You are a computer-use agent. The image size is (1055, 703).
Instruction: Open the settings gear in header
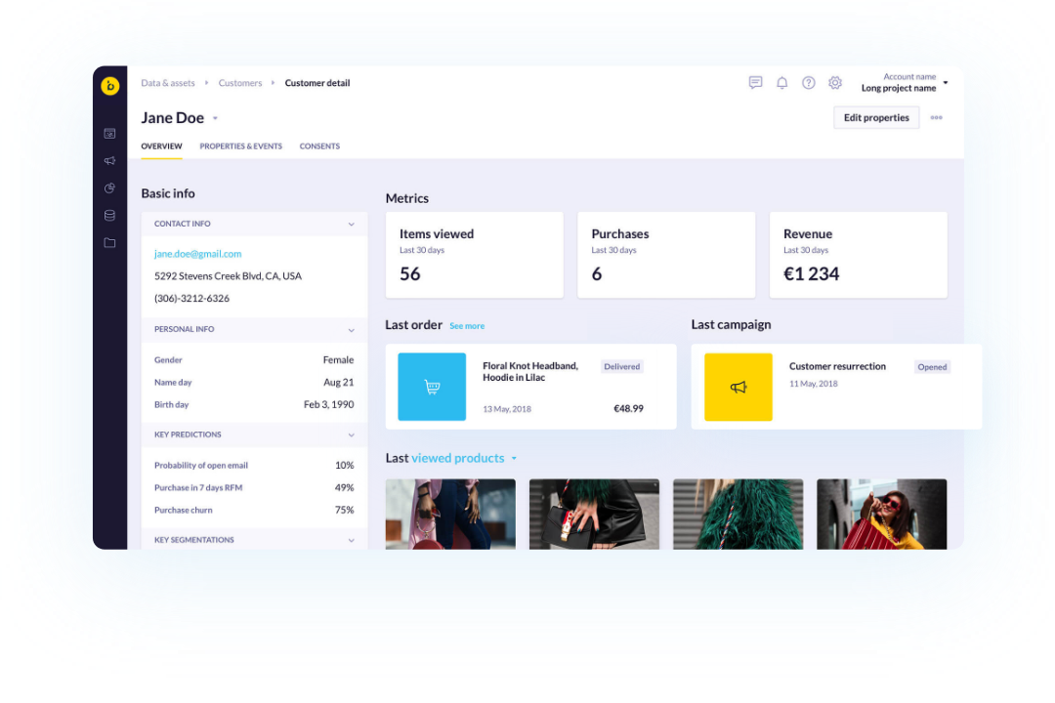tap(835, 83)
